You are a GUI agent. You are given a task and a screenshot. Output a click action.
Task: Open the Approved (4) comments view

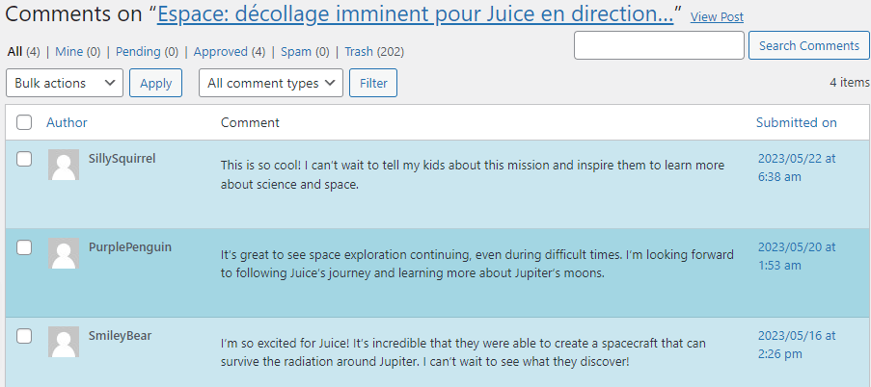(x=230, y=52)
